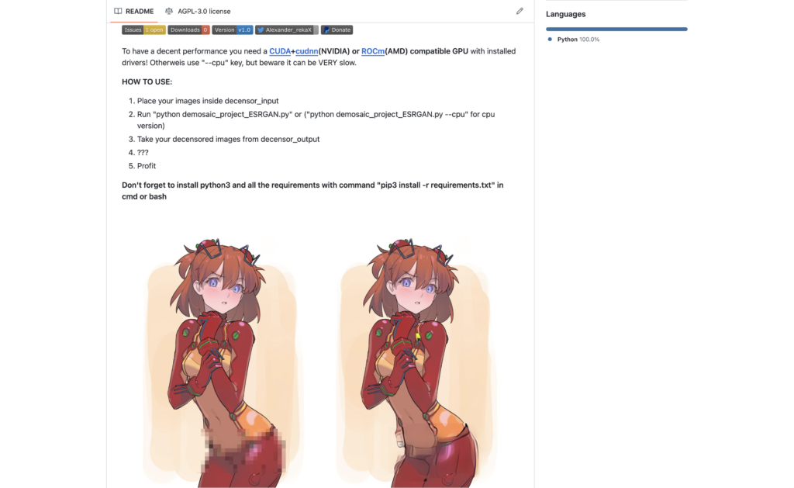Open the Alexander_rekaX Twitter badge text
Screen dimensions: 794x488
pyautogui.click(x=288, y=30)
